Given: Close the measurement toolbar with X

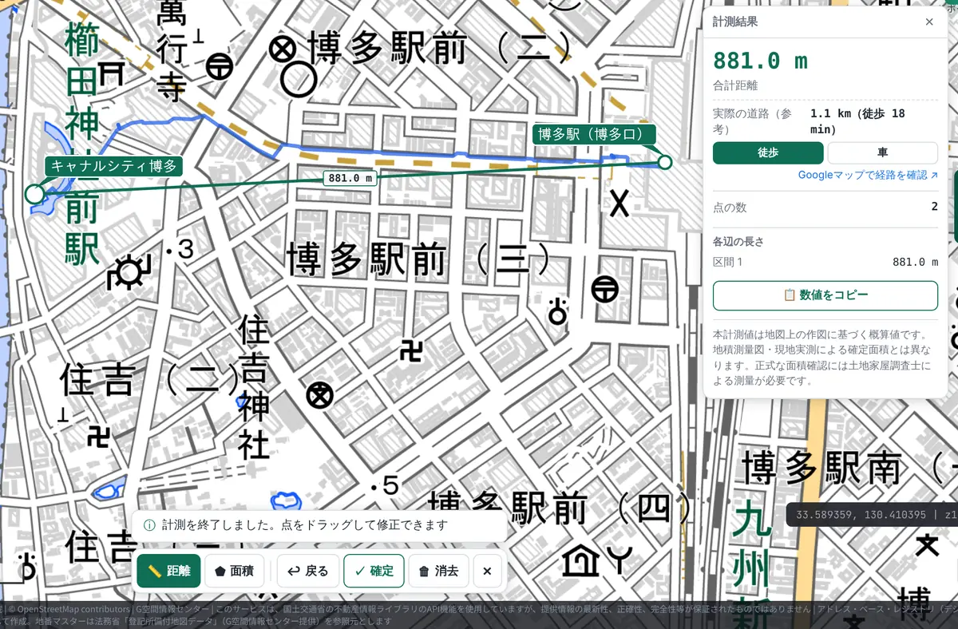Looking at the screenshot, I should coord(487,571).
